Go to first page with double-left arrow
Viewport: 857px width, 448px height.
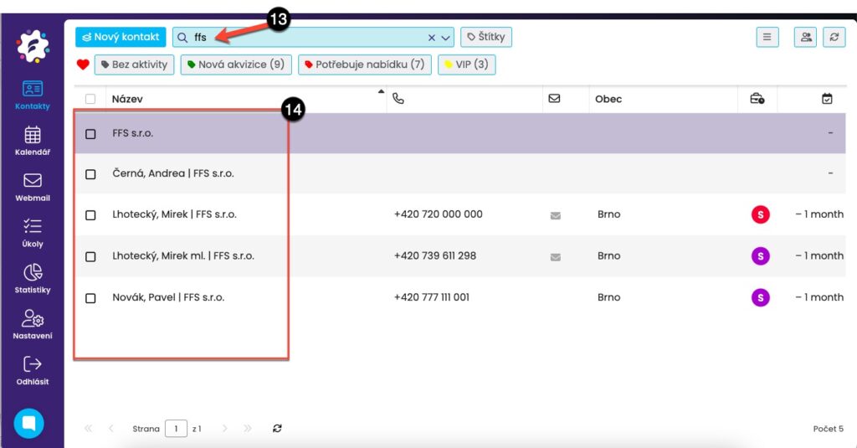pyautogui.click(x=89, y=428)
